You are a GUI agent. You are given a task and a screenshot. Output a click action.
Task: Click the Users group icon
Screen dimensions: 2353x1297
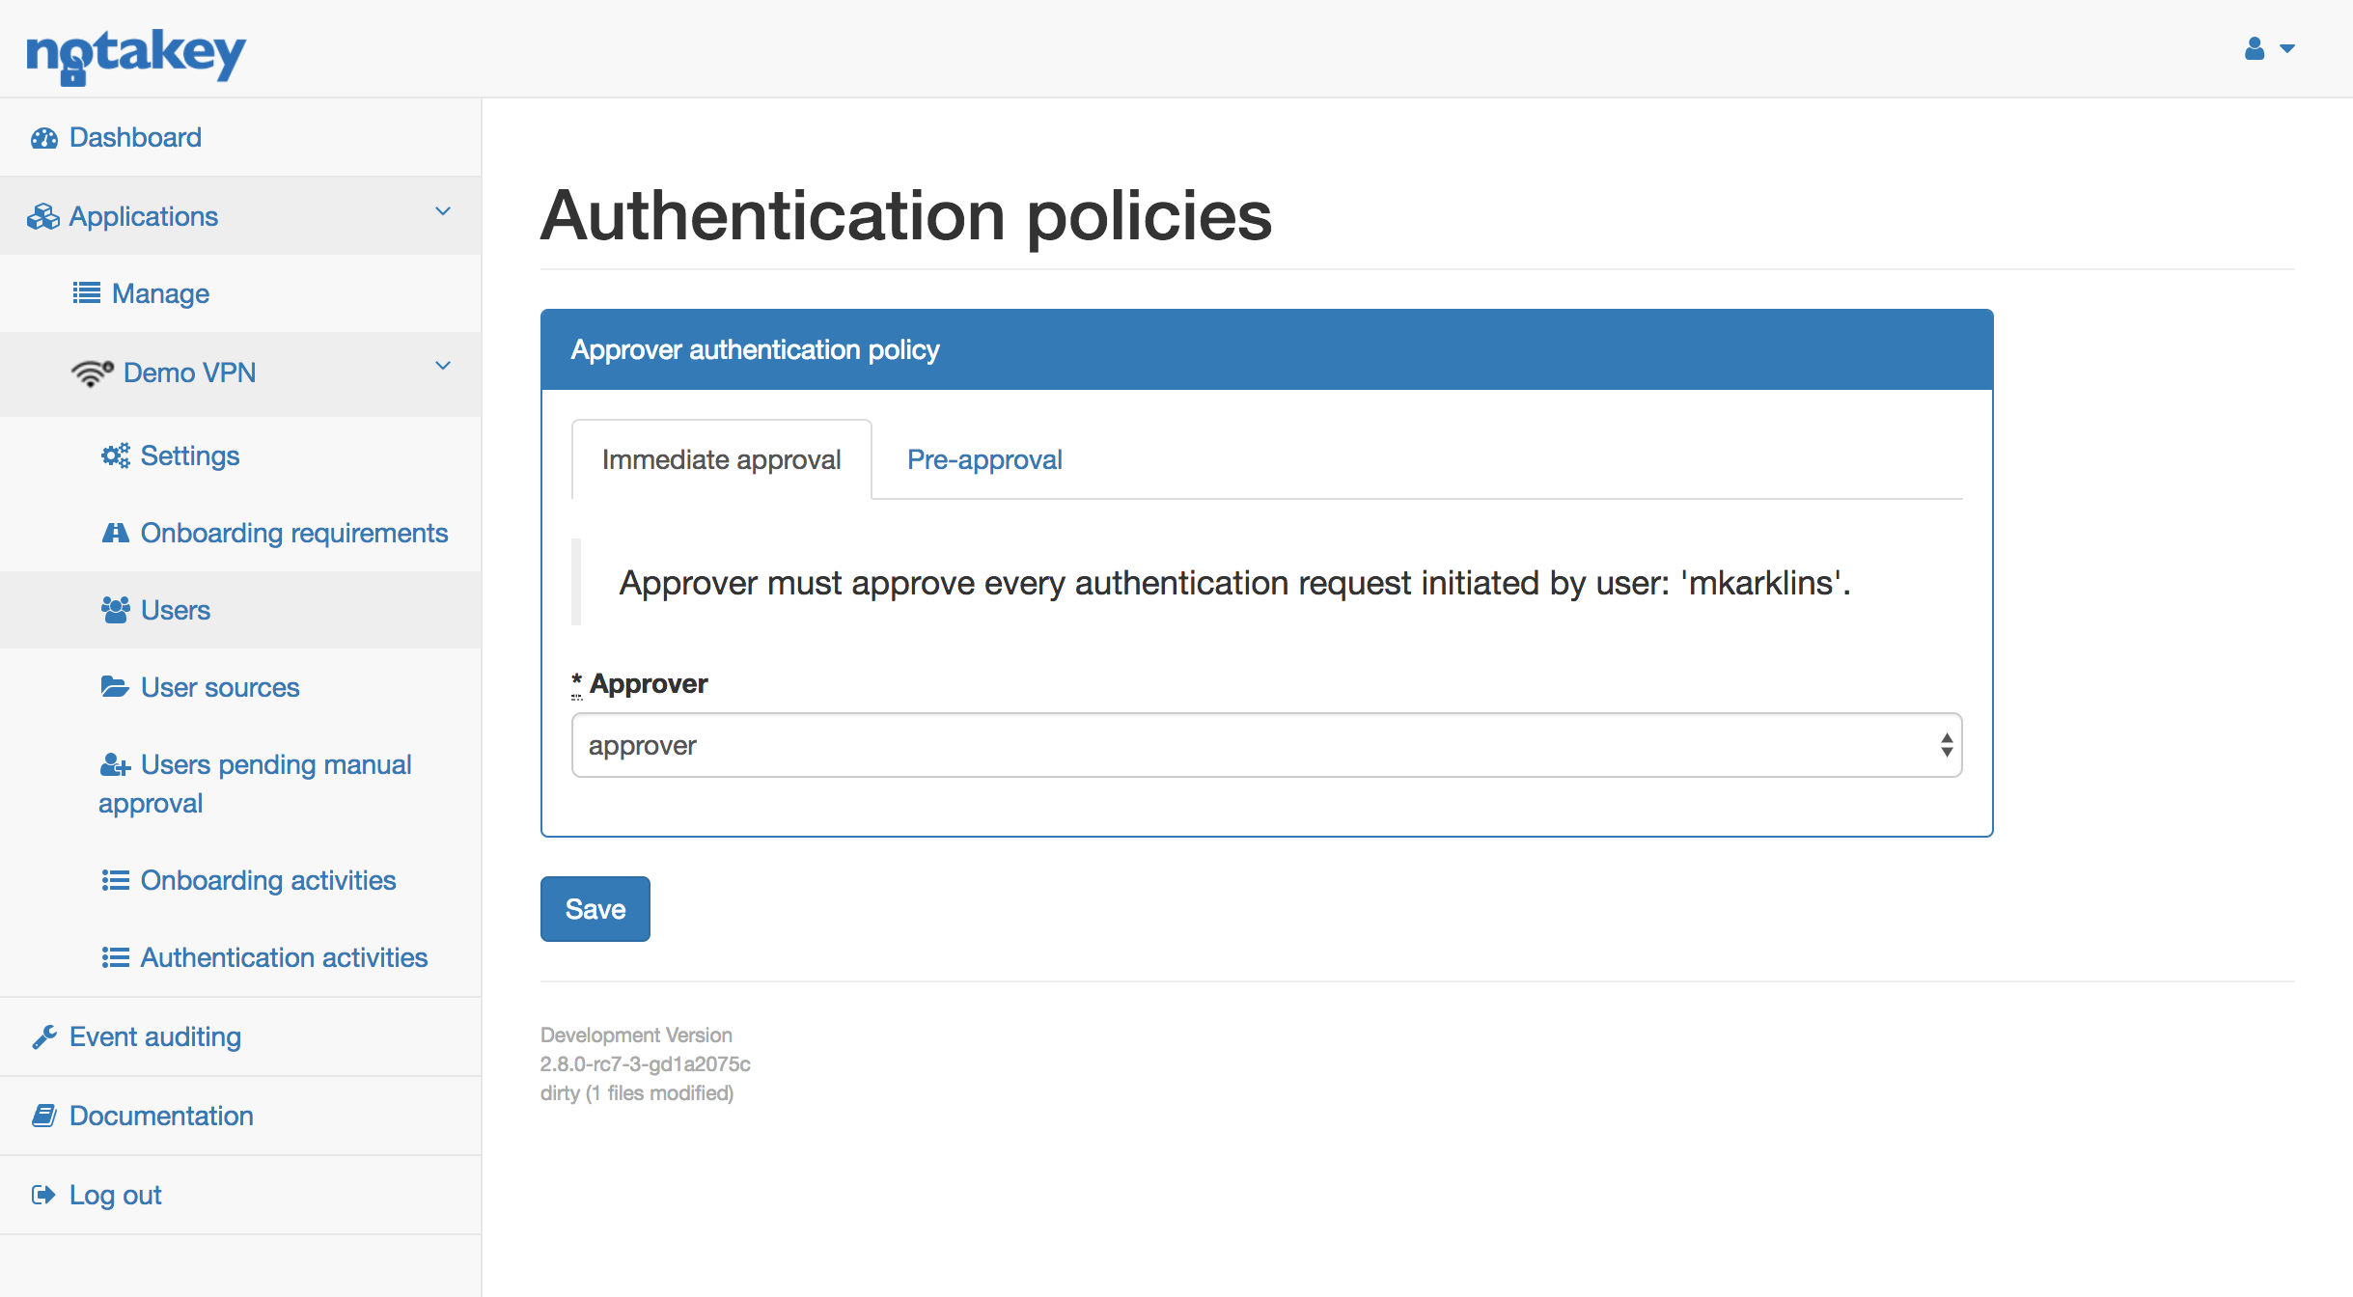pyautogui.click(x=116, y=609)
